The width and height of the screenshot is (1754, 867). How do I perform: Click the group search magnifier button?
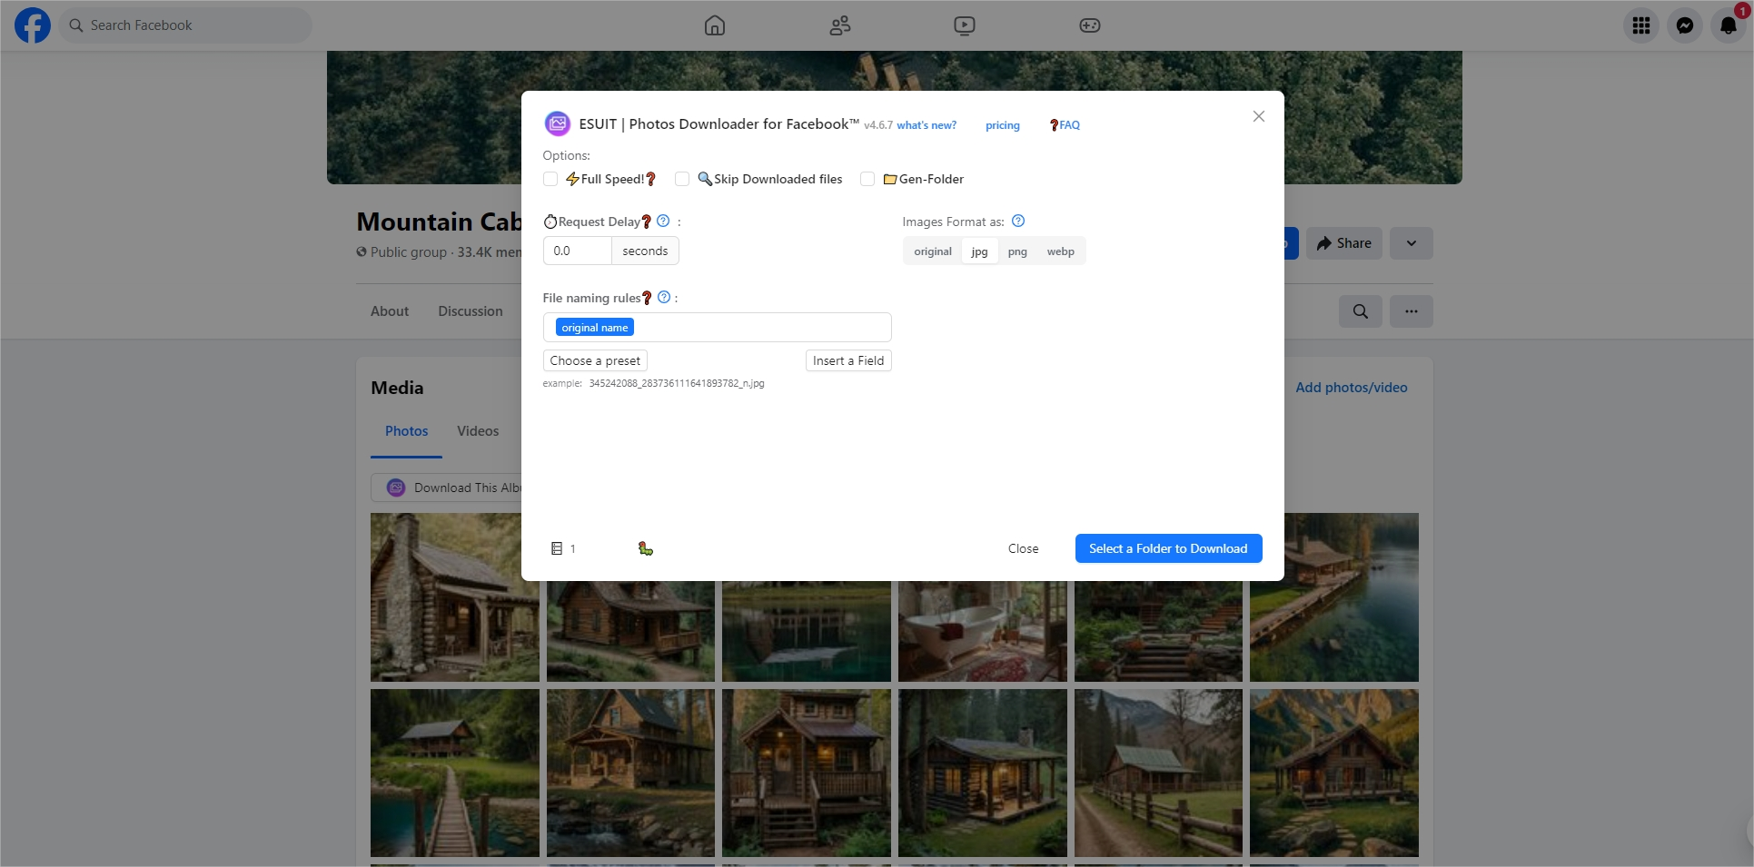point(1361,311)
